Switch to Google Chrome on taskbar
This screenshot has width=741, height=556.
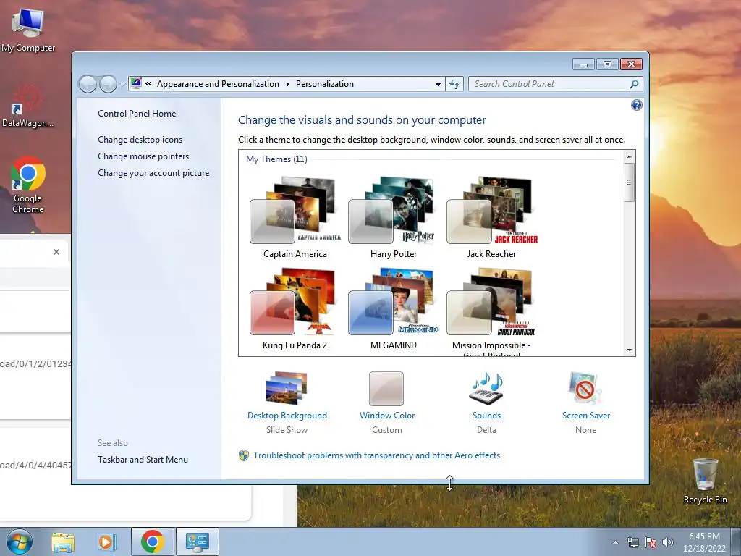[x=152, y=542]
